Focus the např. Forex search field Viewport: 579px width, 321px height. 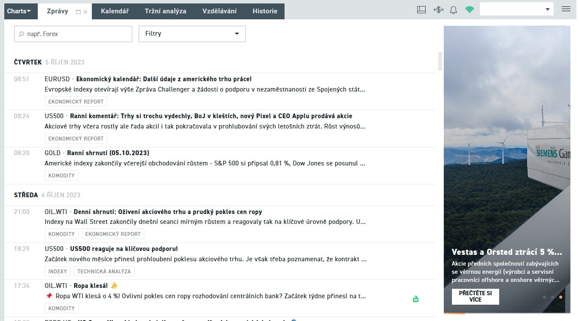coord(73,34)
